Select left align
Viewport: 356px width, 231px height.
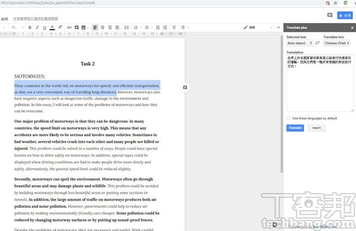coord(95,27)
